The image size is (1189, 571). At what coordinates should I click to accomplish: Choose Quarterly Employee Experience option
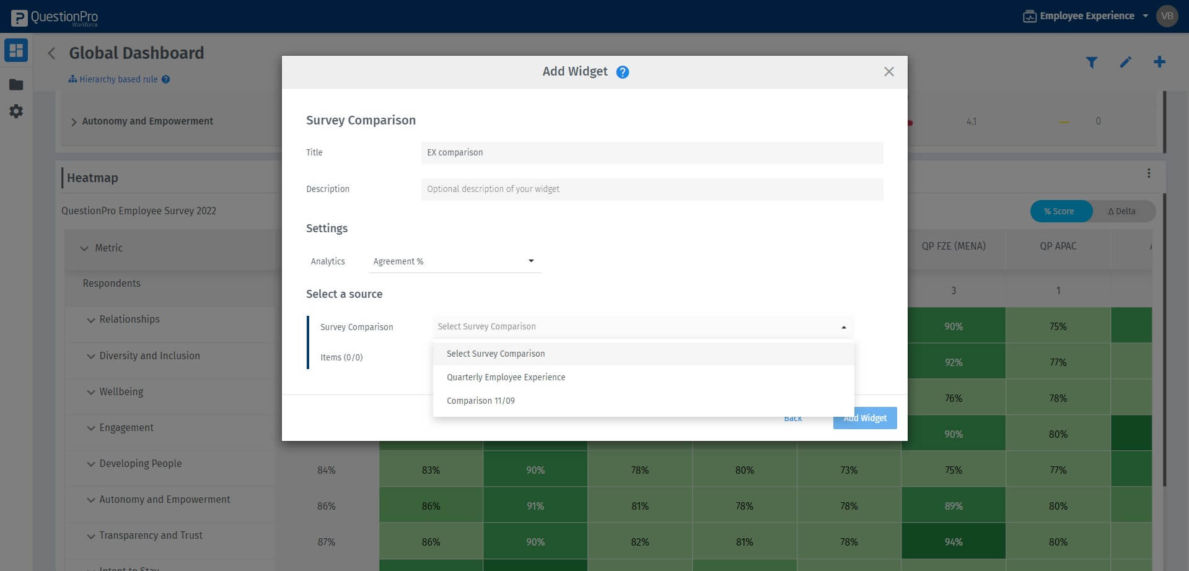click(x=643, y=377)
